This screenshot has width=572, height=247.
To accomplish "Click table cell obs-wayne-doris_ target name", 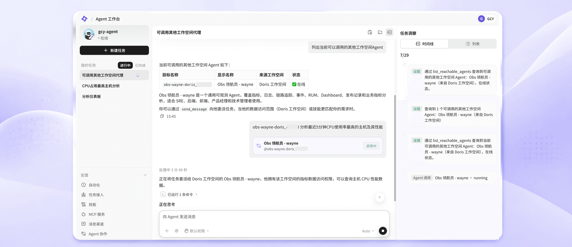I will tap(187, 84).
